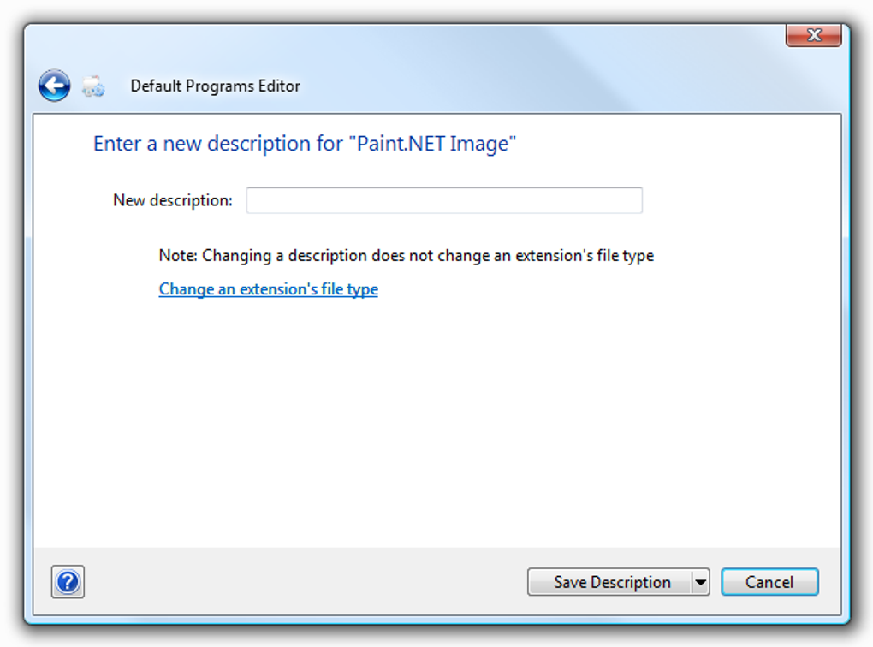Open help with the question mark icon

[x=68, y=582]
